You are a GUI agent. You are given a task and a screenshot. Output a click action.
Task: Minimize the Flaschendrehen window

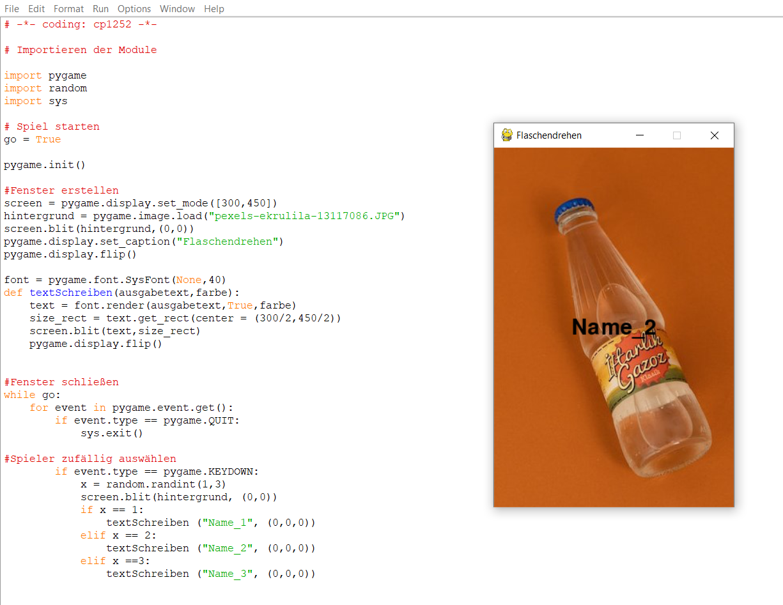point(639,135)
